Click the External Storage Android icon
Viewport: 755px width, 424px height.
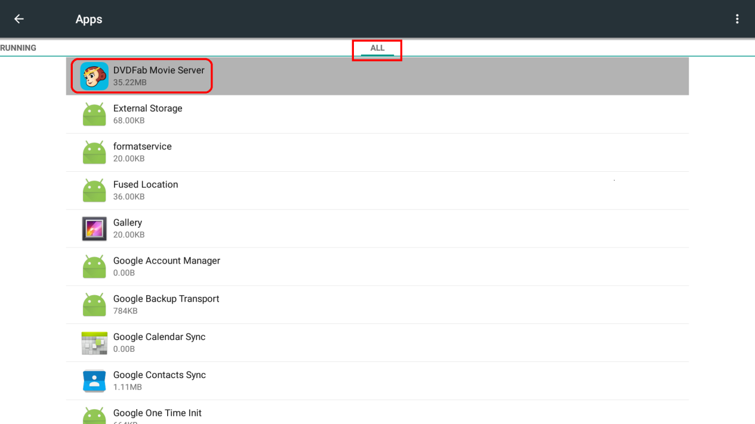pyautogui.click(x=94, y=114)
